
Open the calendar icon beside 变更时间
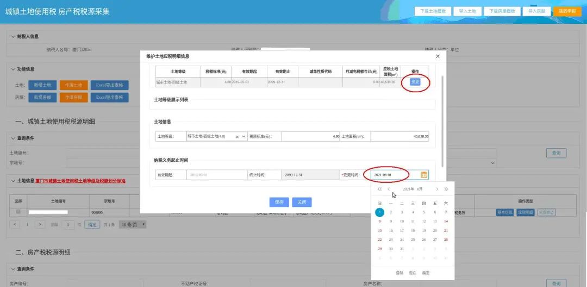pos(424,175)
